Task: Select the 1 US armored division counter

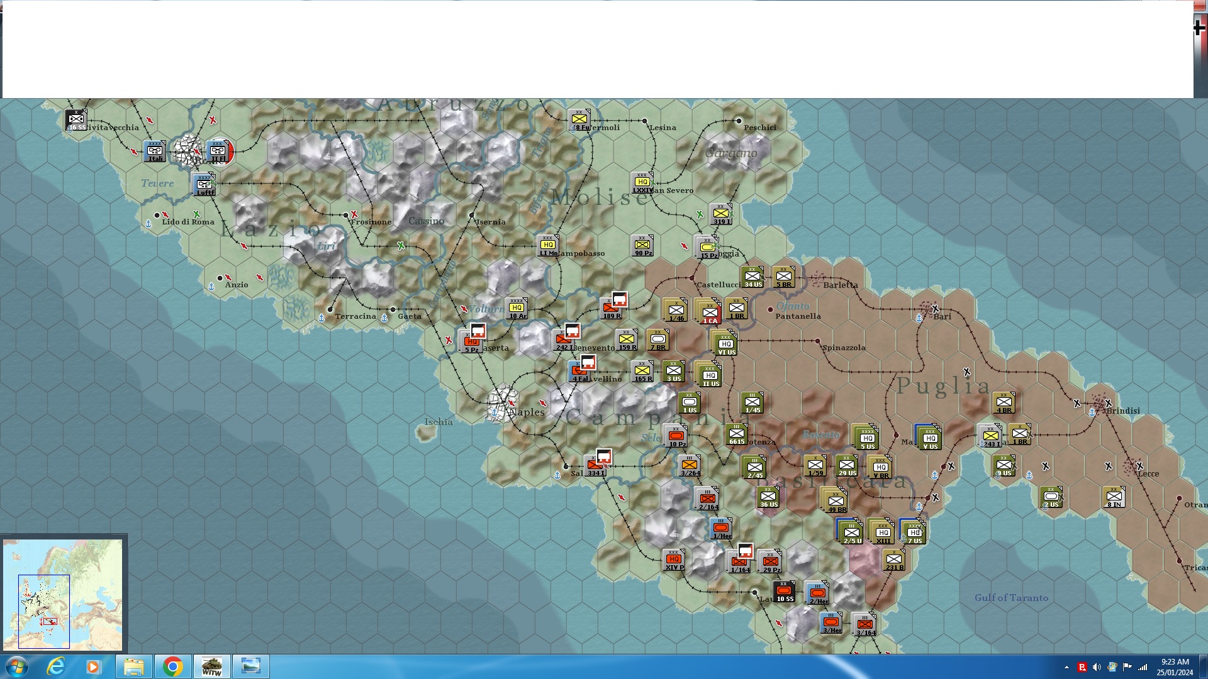Action: click(689, 402)
